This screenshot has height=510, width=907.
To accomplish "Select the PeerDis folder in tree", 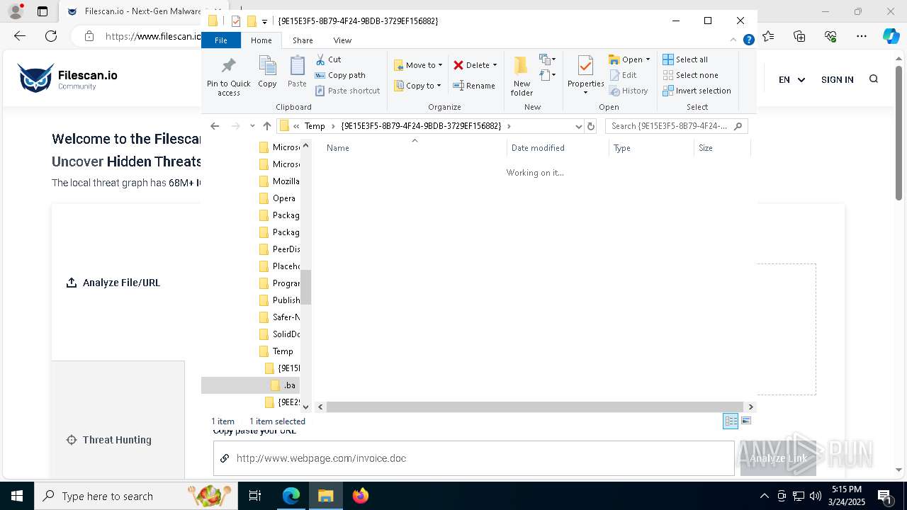I will [x=279, y=249].
